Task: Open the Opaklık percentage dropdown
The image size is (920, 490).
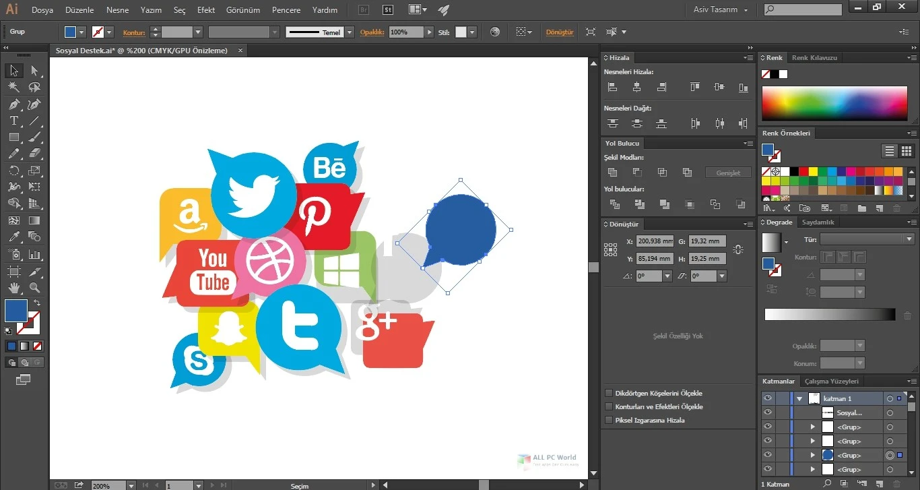Action: pos(429,32)
